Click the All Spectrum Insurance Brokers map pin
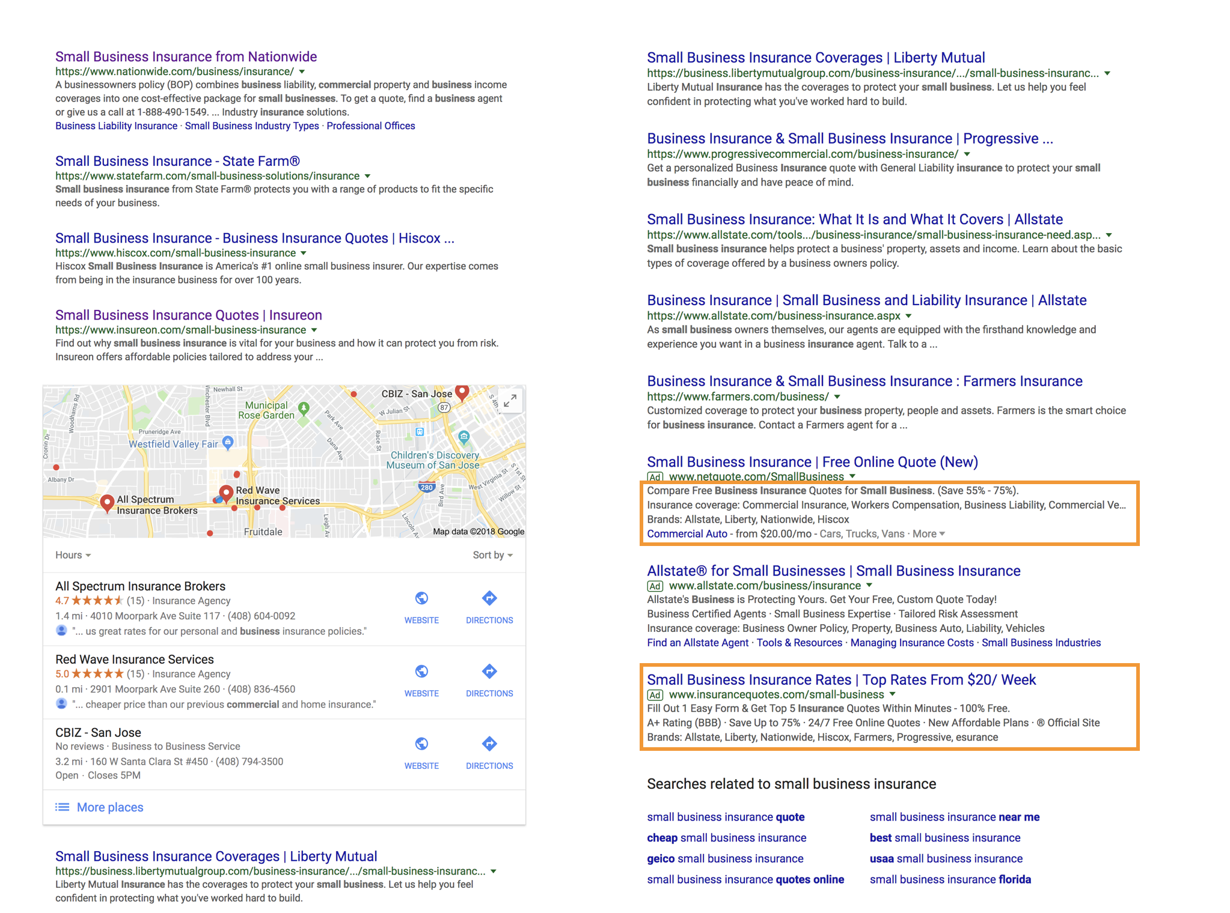This screenshot has width=1230, height=913. coord(107,502)
